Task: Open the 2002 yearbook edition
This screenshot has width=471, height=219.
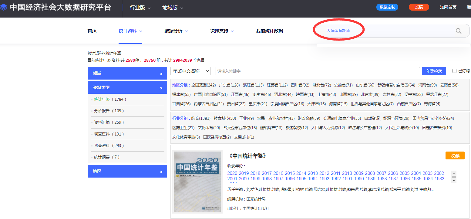Action: pyautogui.click(x=439, y=173)
